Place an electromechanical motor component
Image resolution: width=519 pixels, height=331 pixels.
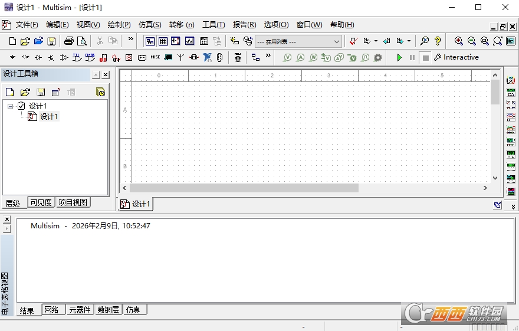pyautogui.click(x=194, y=57)
